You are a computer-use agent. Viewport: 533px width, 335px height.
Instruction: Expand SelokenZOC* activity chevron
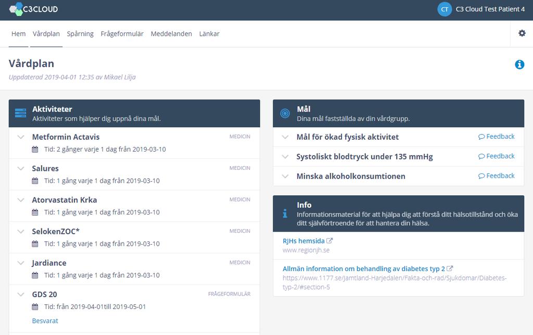[x=21, y=232]
